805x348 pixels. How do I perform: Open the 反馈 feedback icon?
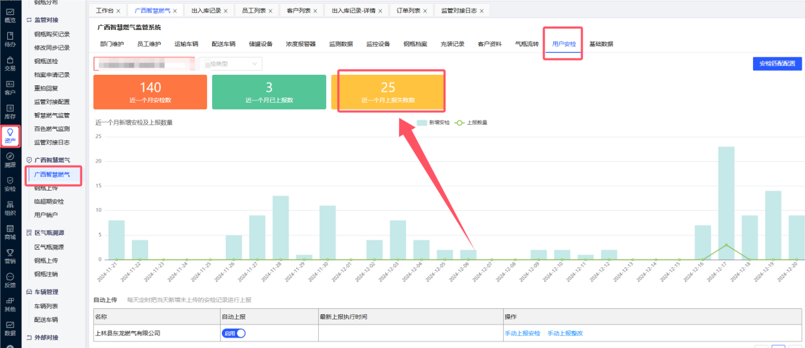pyautogui.click(x=10, y=280)
